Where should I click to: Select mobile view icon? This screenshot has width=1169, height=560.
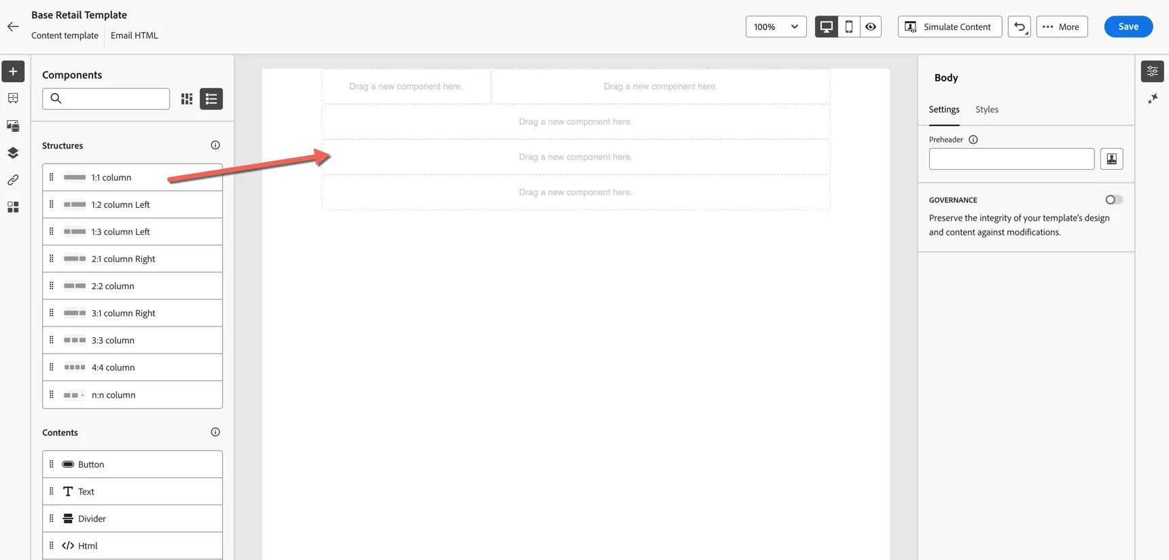(848, 26)
